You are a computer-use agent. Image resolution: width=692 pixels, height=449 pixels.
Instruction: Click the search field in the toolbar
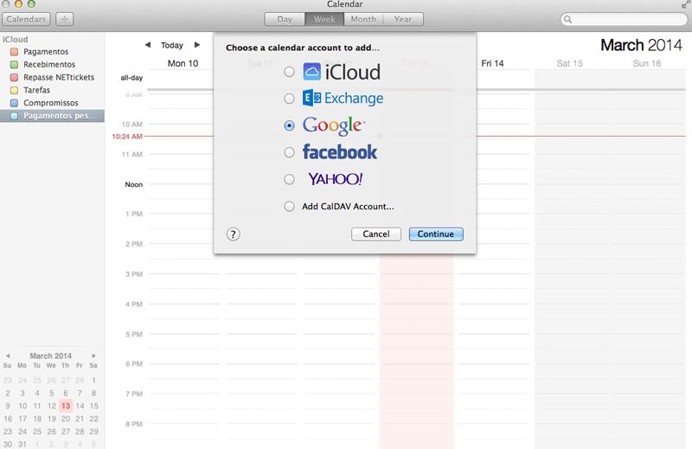[x=624, y=19]
